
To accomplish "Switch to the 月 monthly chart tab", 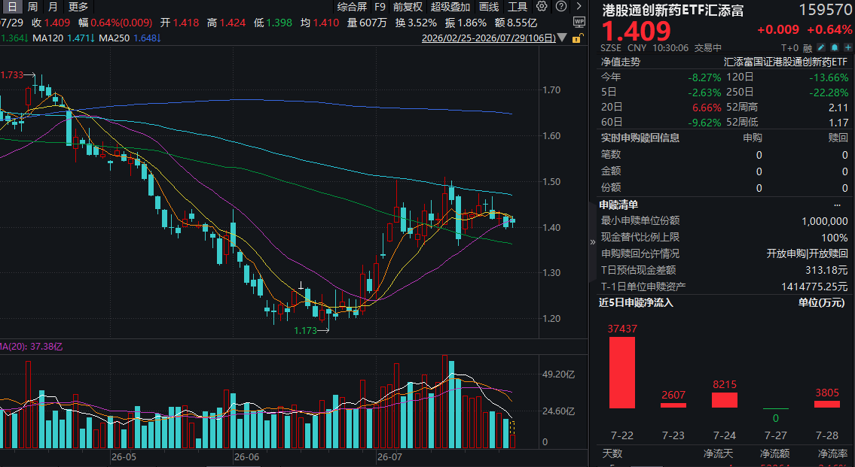I will click(x=52, y=7).
